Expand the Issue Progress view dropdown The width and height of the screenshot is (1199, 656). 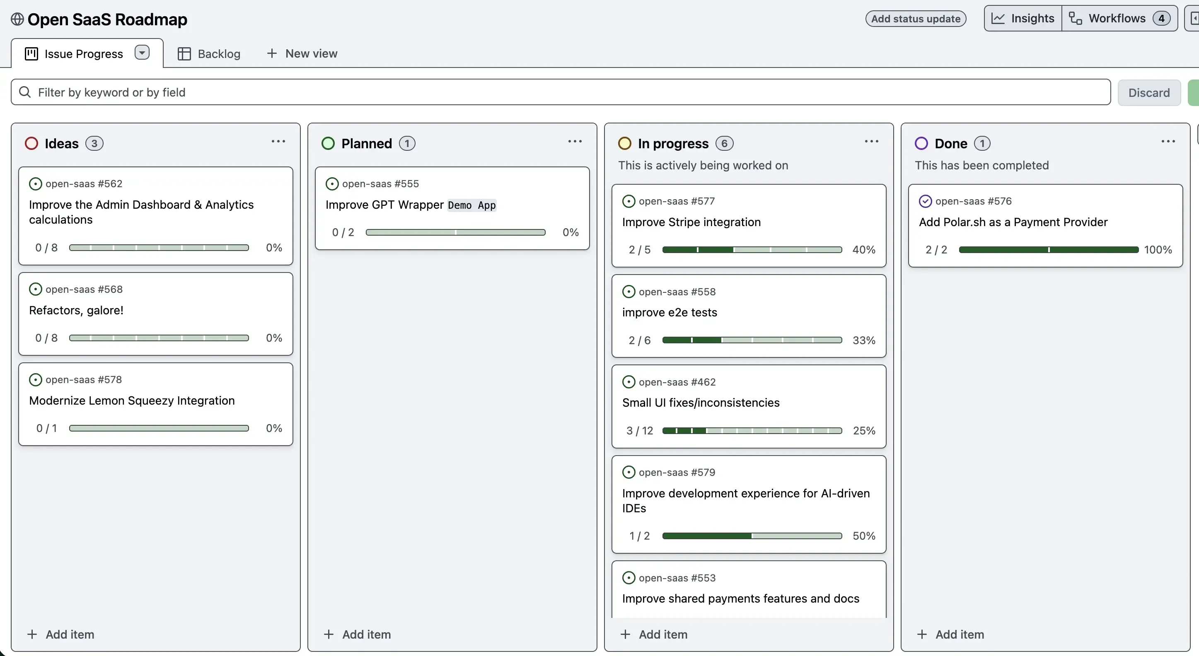pos(142,53)
